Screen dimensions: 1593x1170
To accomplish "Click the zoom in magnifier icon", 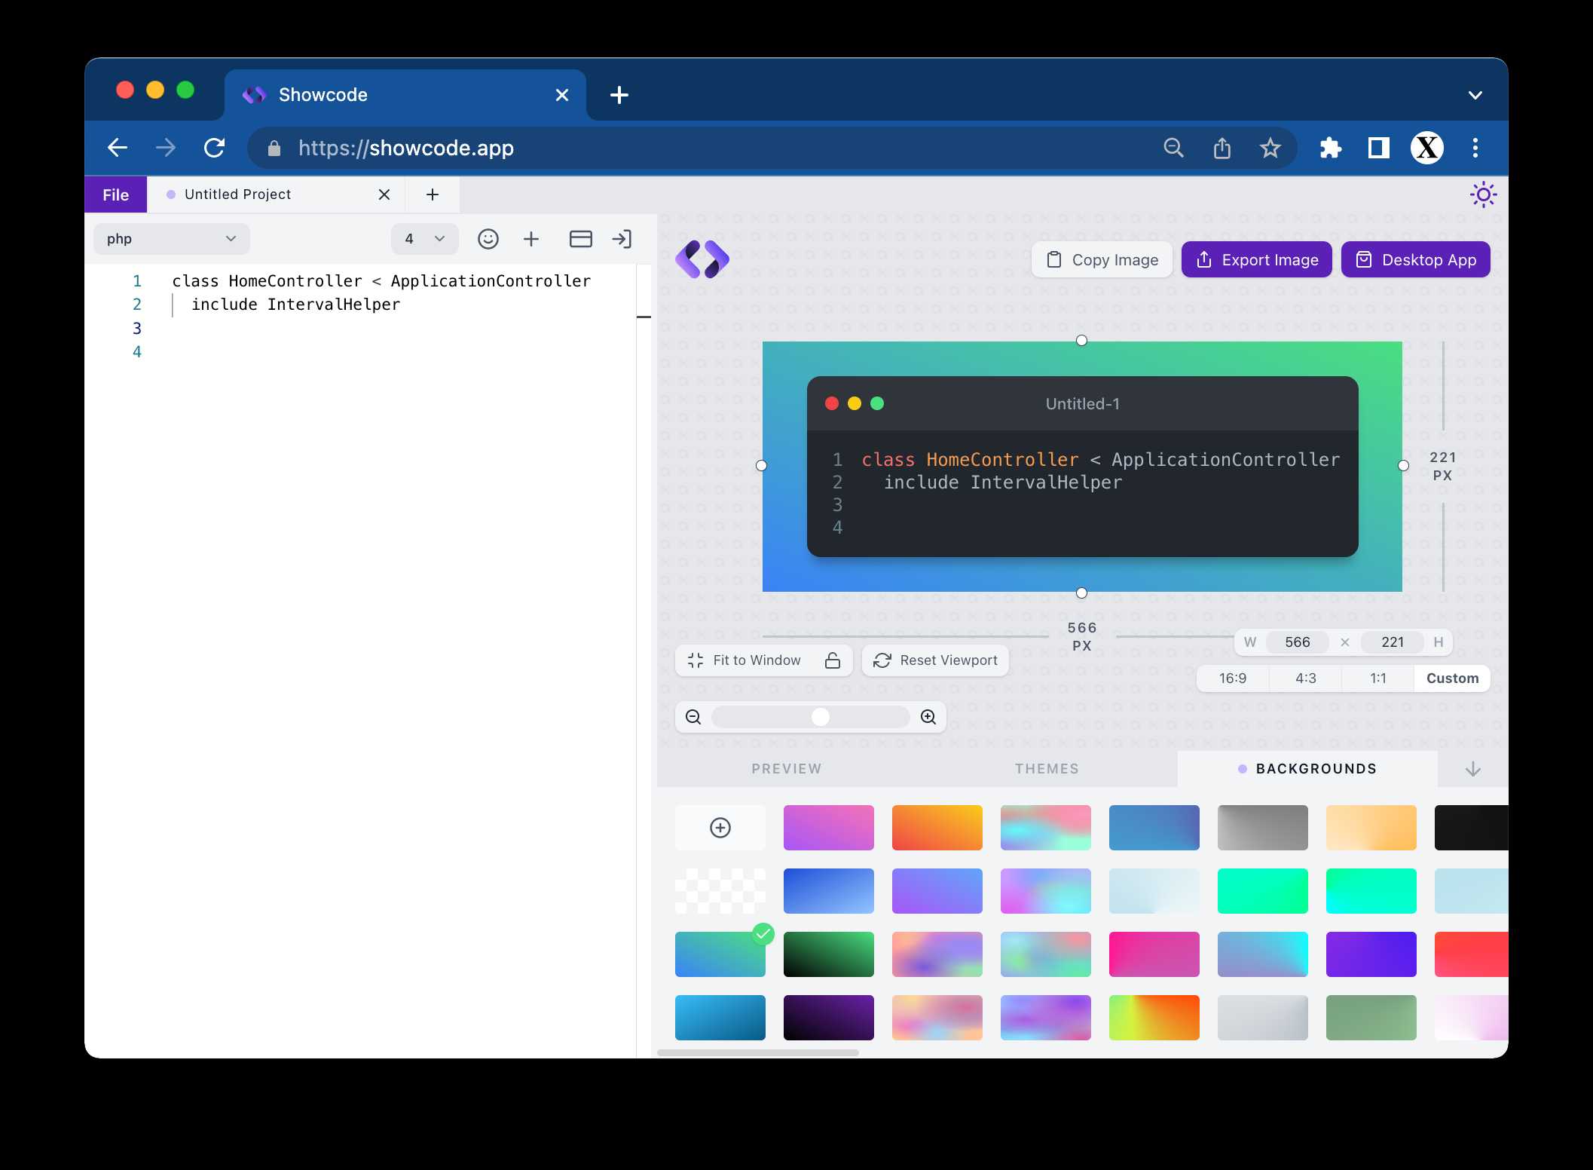I will coord(928,717).
